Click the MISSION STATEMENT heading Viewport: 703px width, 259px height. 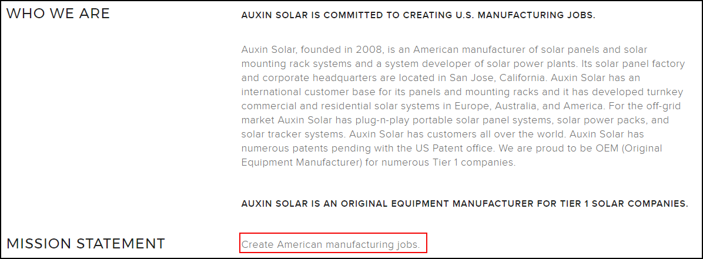[85, 243]
